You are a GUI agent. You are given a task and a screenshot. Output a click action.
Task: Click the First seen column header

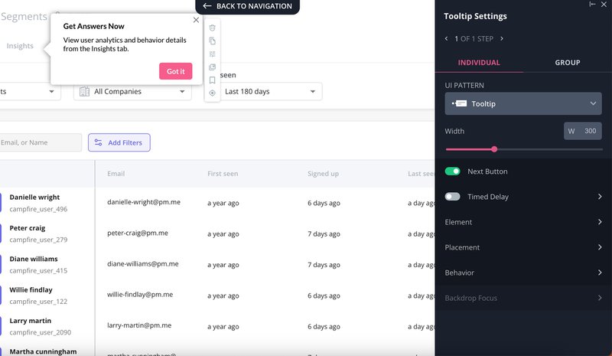(x=223, y=174)
